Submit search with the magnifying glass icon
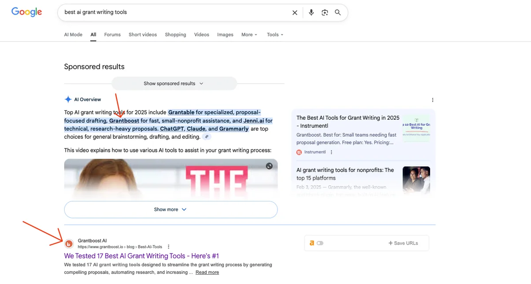This screenshot has height=284, width=531. coord(338,12)
